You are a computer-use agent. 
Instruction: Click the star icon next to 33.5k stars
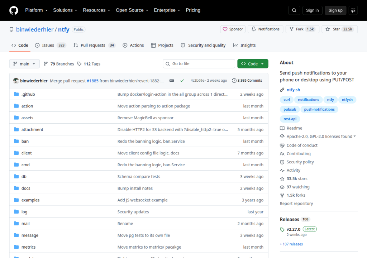pos(282,179)
